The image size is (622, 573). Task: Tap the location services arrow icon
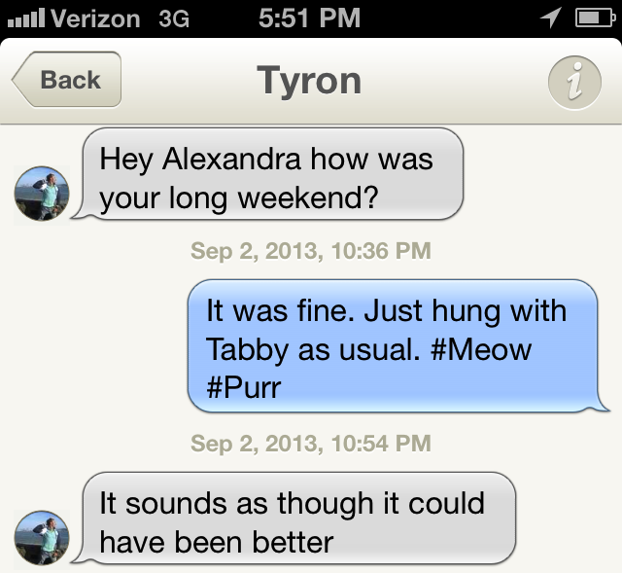pos(551,18)
